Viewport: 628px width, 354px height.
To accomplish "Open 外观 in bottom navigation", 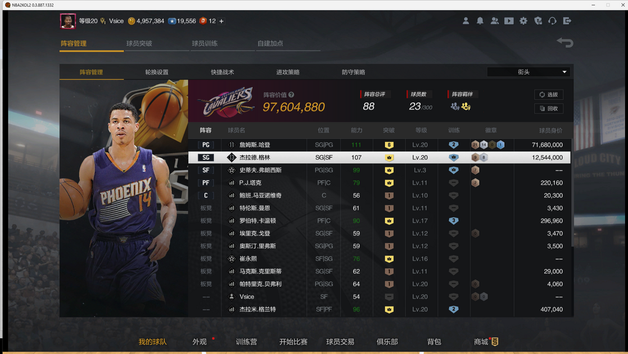I will coord(199,342).
